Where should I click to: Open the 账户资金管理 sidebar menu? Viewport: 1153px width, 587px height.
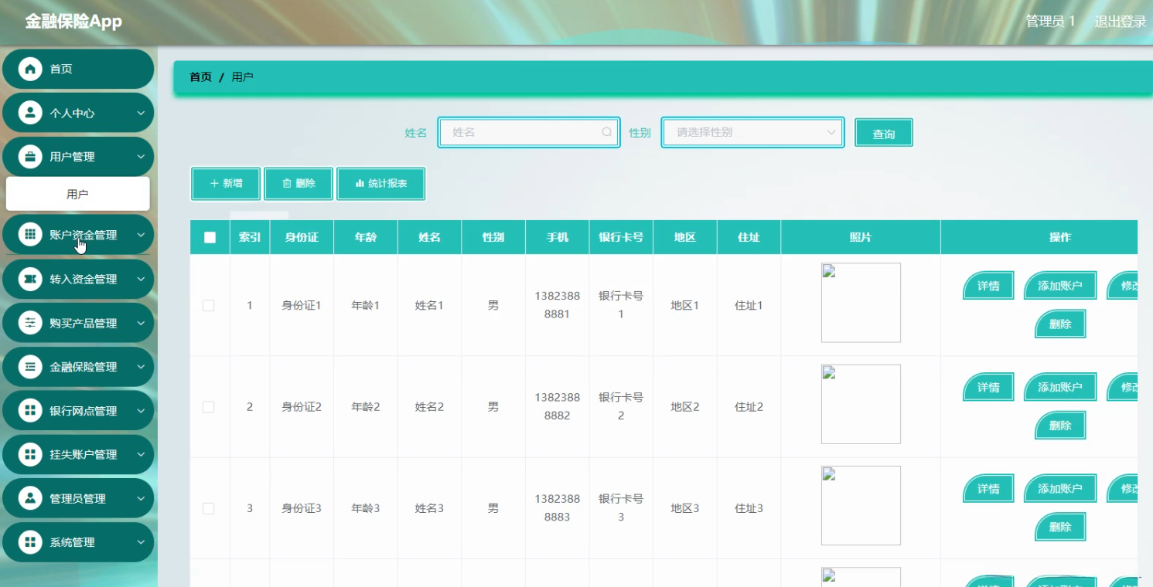(78, 235)
